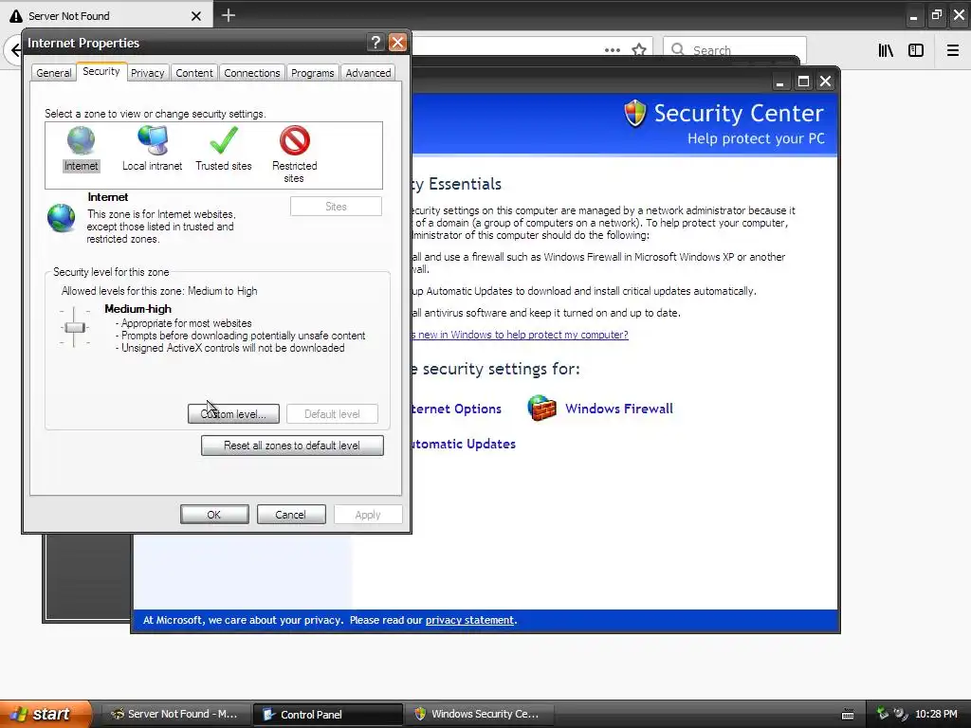This screenshot has height=728, width=971.
Task: Open the Firefox Library icon
Action: (x=886, y=50)
